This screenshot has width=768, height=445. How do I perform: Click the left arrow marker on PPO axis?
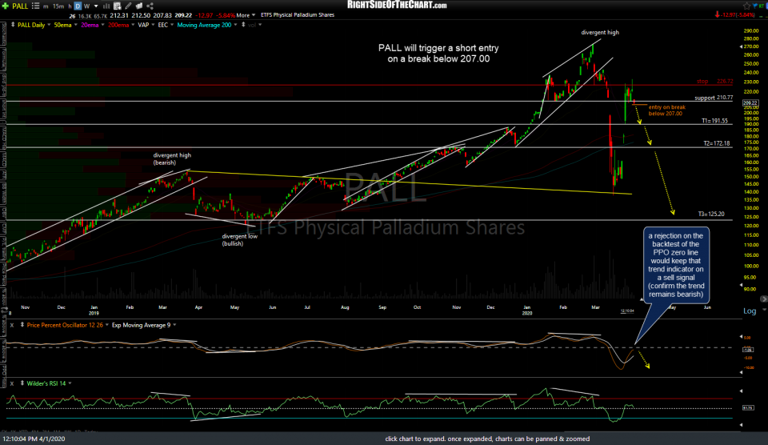coord(741,337)
